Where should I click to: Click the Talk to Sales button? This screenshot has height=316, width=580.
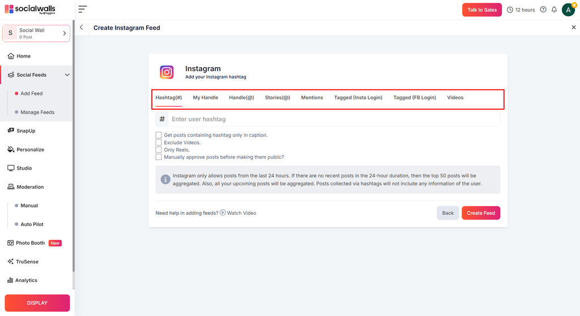coord(482,10)
